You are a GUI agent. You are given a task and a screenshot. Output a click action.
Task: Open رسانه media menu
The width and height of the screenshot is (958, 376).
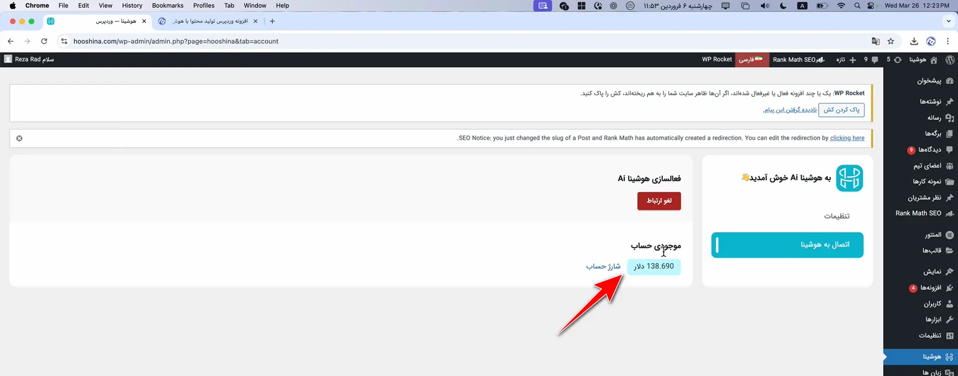coord(940,118)
